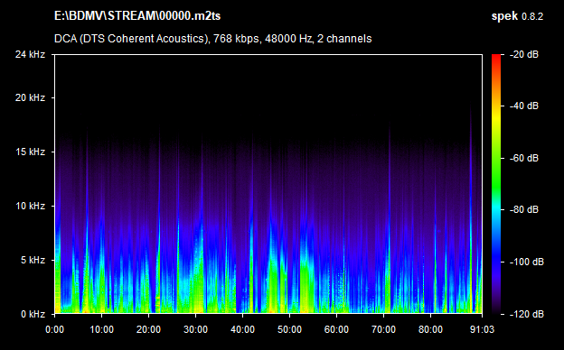Screen dimensions: 564x350
Task: Click the 60:00 time axis label
Action: (336, 329)
